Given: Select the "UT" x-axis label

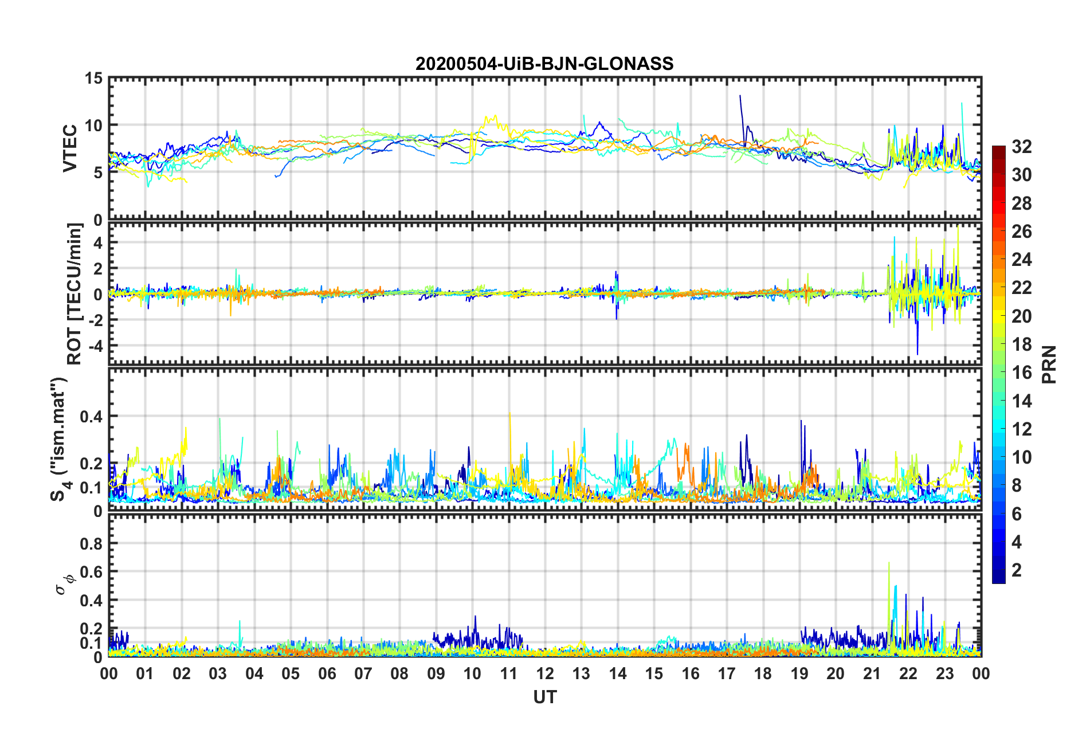Looking at the screenshot, I should tap(545, 697).
